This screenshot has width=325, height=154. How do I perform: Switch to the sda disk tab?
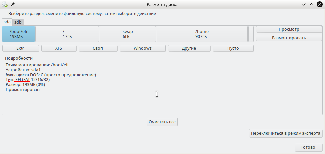[7, 22]
